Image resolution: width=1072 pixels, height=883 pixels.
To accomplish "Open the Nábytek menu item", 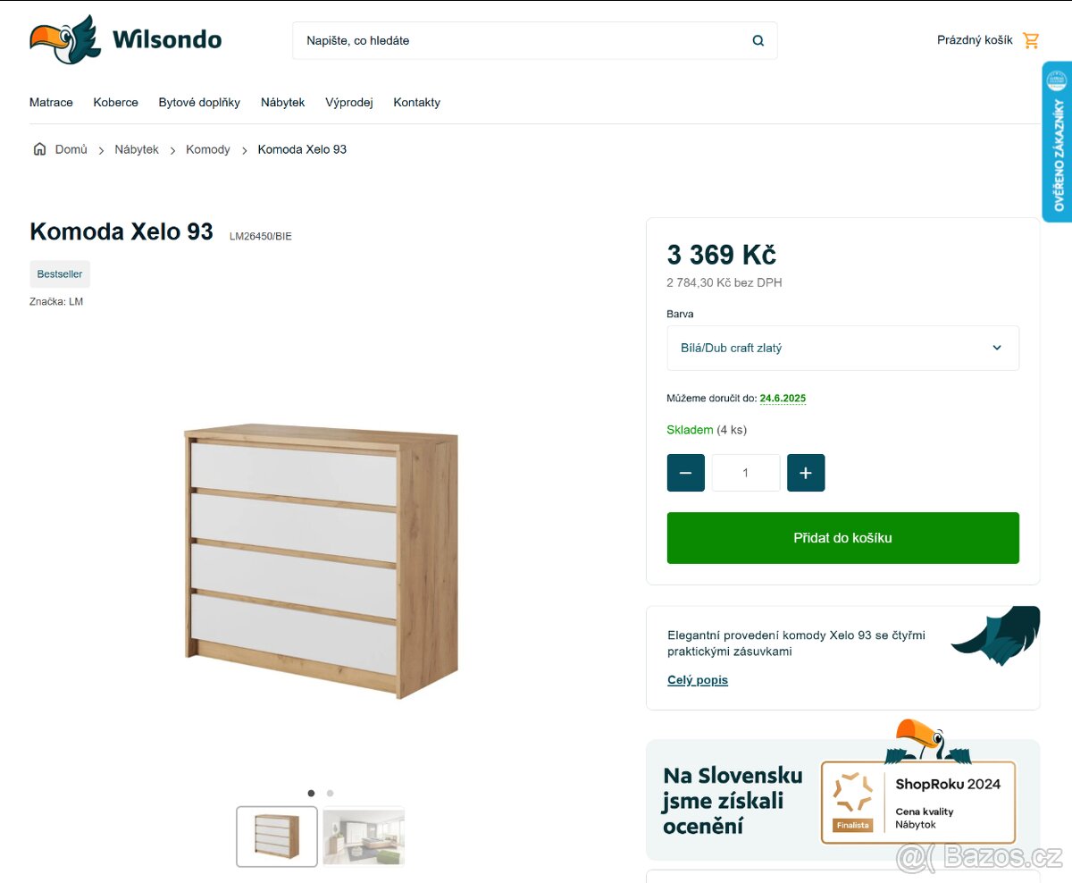I will tap(282, 102).
